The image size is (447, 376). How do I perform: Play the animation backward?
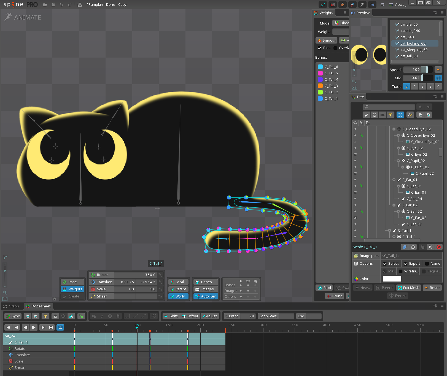[26, 327]
